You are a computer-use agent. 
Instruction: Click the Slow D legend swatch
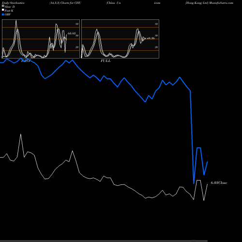(x=3, y=6)
